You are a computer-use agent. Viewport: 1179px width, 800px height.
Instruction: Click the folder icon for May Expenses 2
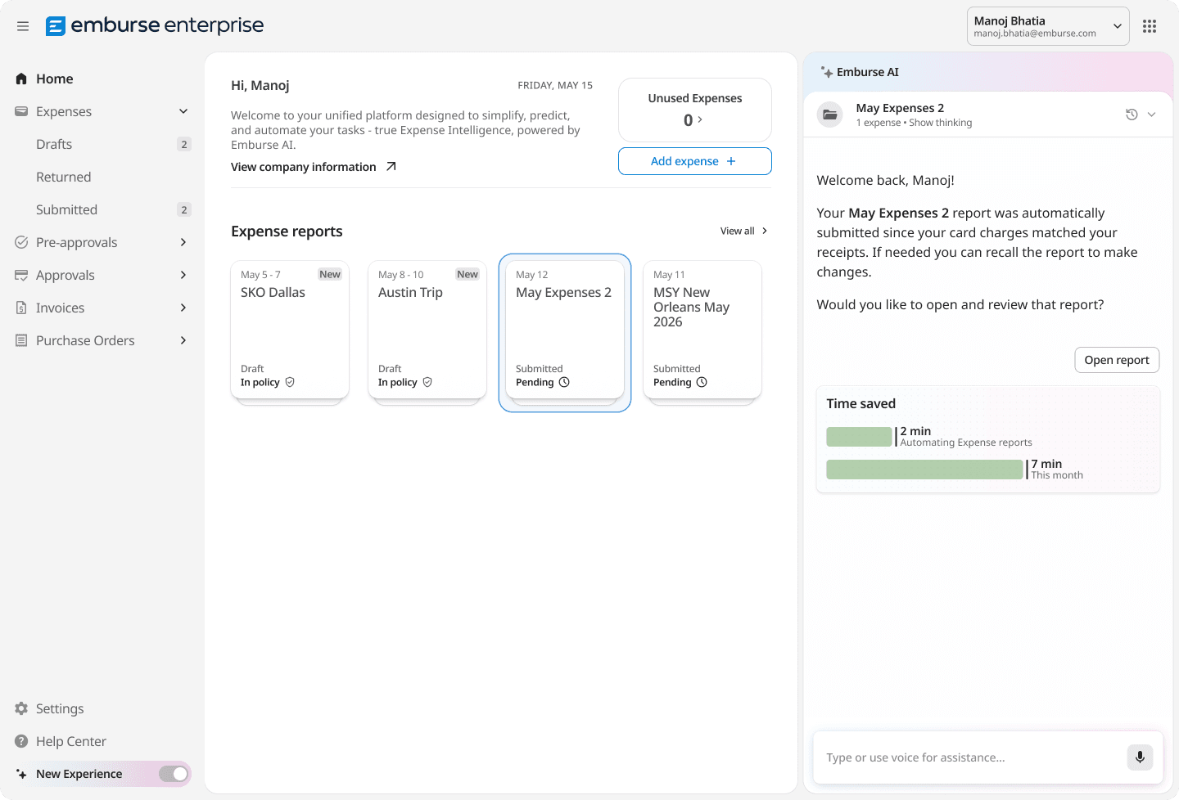click(830, 115)
